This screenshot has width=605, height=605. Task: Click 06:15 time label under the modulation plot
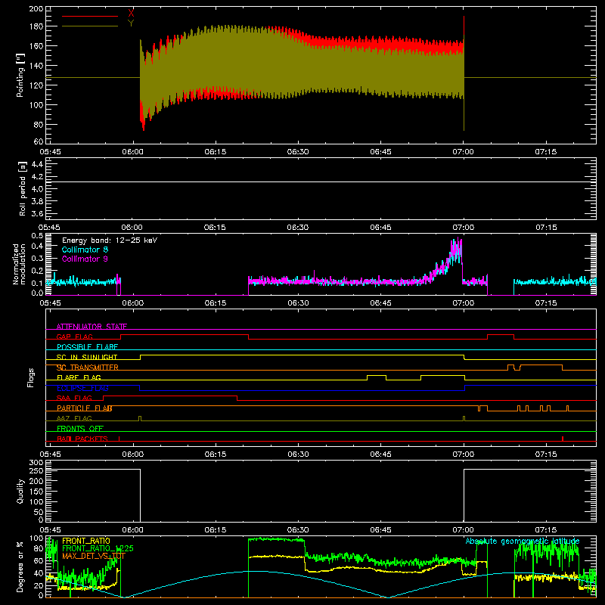[x=216, y=303]
